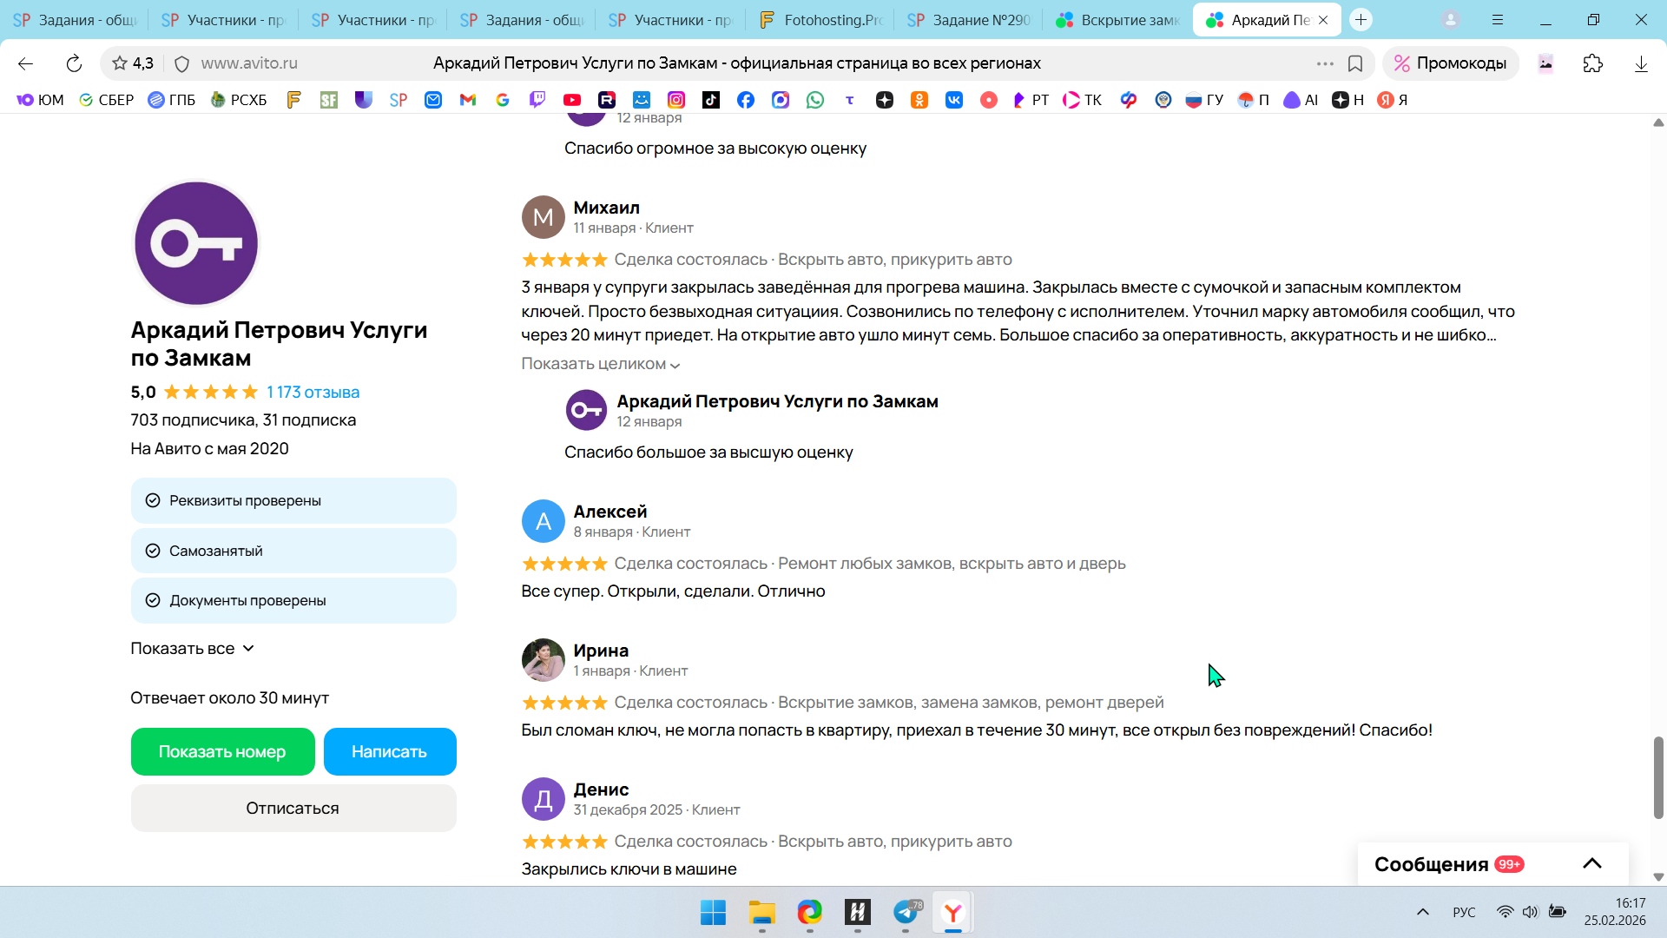Click the page bookmark icon in address bar
The image size is (1667, 938).
(x=1354, y=63)
